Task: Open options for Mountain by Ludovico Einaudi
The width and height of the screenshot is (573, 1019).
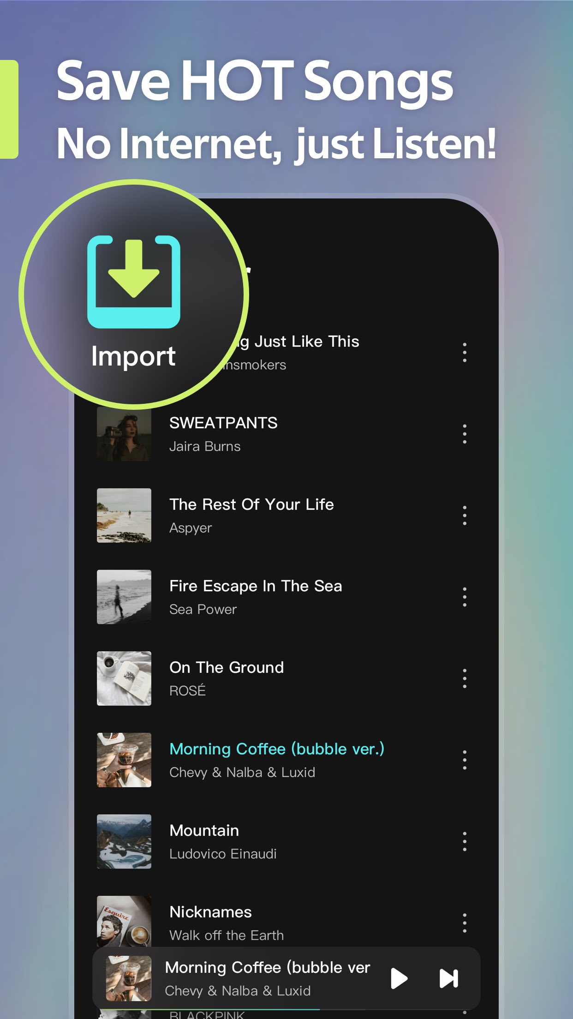Action: click(x=465, y=842)
